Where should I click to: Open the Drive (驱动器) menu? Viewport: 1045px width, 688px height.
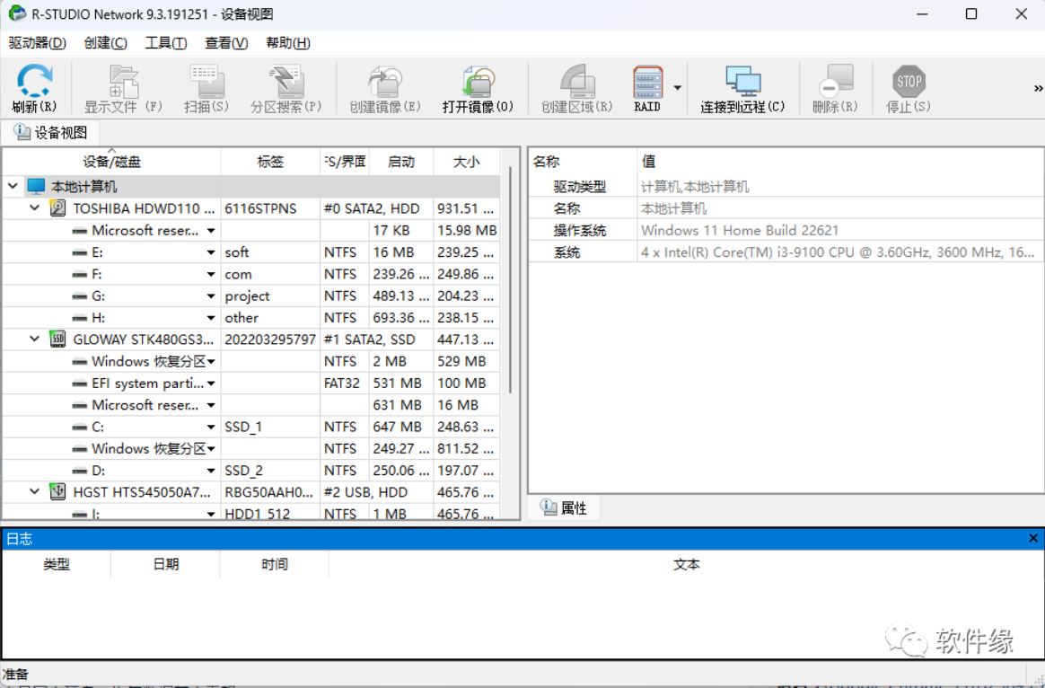pyautogui.click(x=38, y=43)
